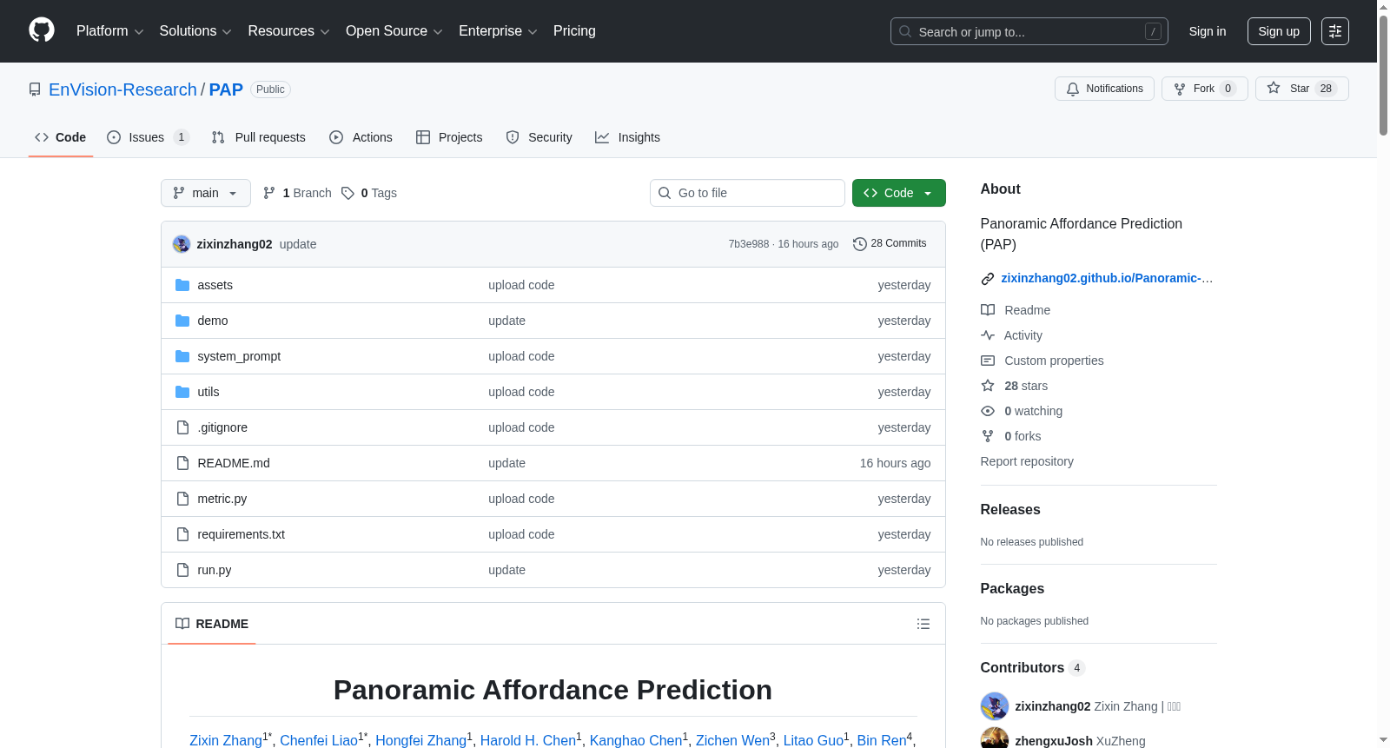View the 28 Commits history
The width and height of the screenshot is (1390, 748).
coord(890,243)
